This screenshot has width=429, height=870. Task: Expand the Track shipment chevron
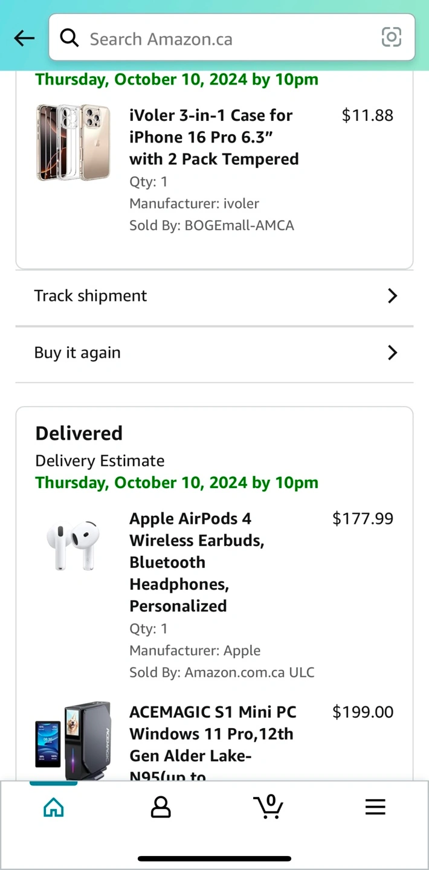click(x=392, y=295)
